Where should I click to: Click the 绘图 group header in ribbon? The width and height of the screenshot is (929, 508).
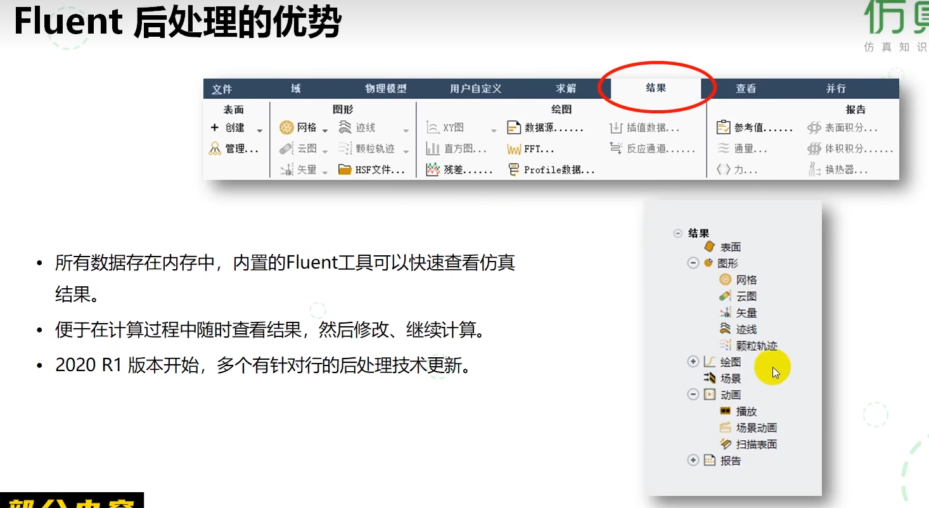[x=561, y=110]
